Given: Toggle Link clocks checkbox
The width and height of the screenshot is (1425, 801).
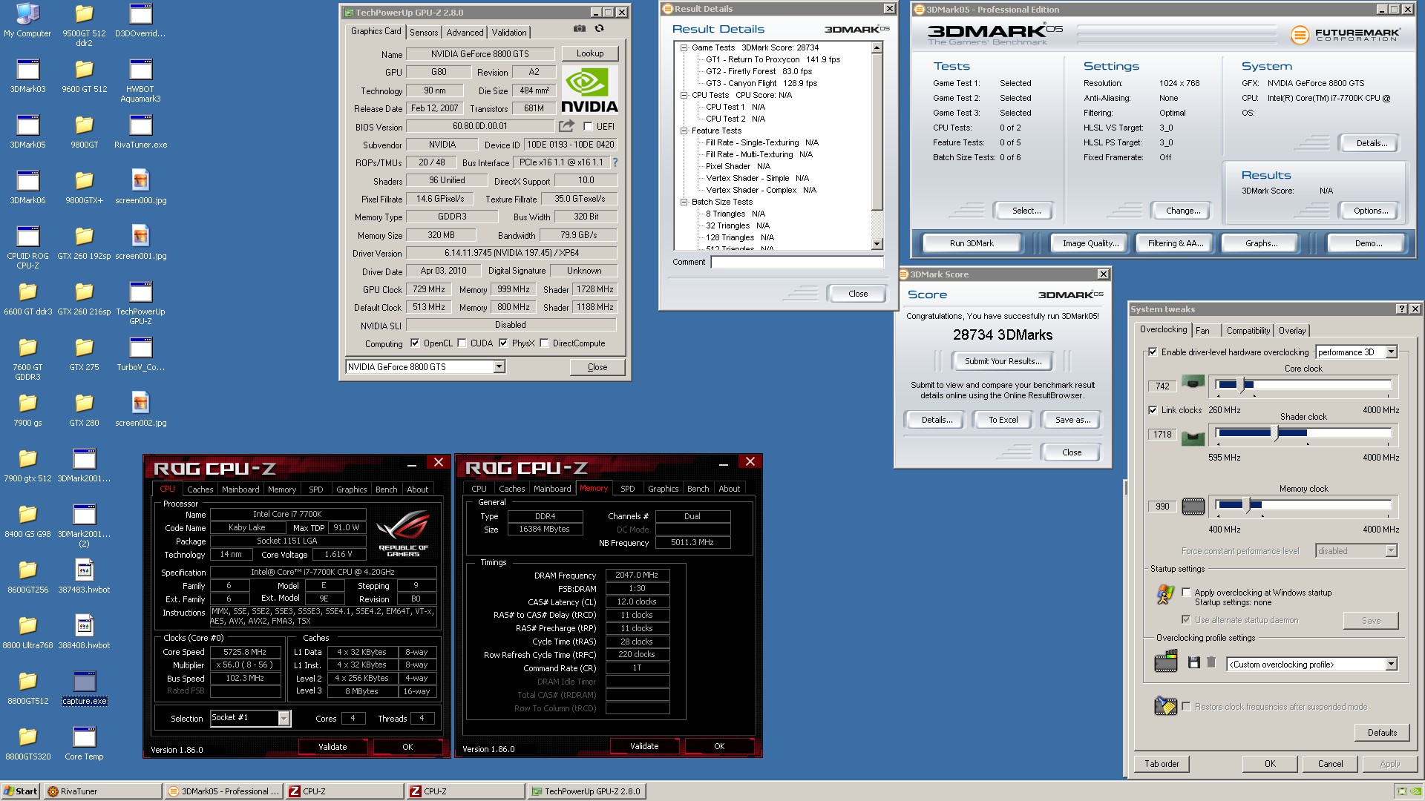Looking at the screenshot, I should tap(1153, 410).
